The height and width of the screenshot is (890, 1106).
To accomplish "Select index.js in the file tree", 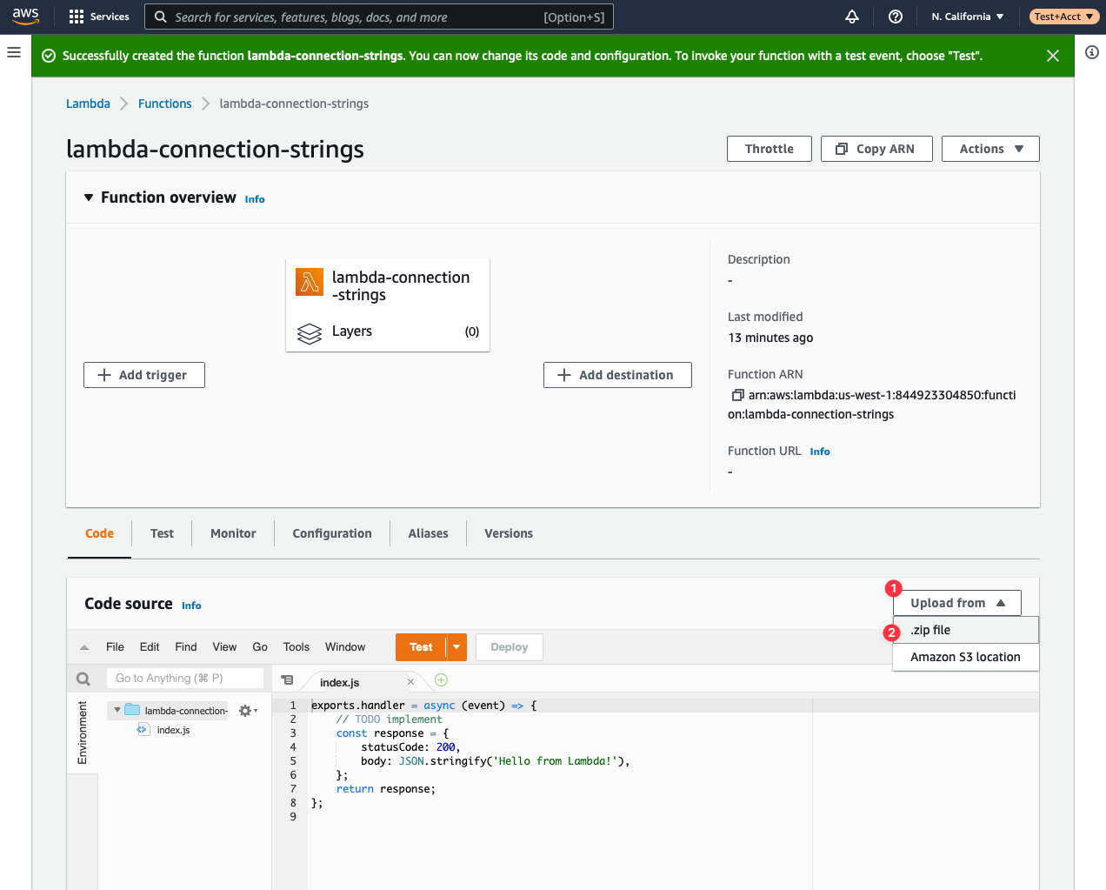I will point(173,730).
